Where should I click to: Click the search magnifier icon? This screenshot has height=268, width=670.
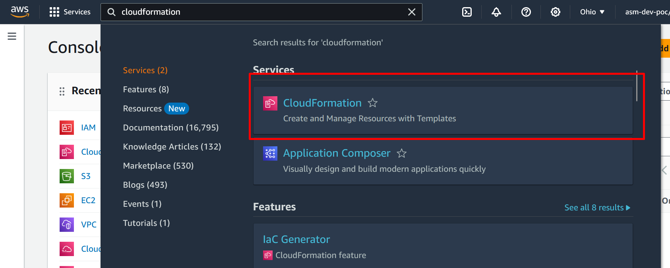[112, 12]
